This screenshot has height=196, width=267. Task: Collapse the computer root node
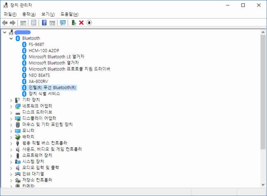(5, 32)
